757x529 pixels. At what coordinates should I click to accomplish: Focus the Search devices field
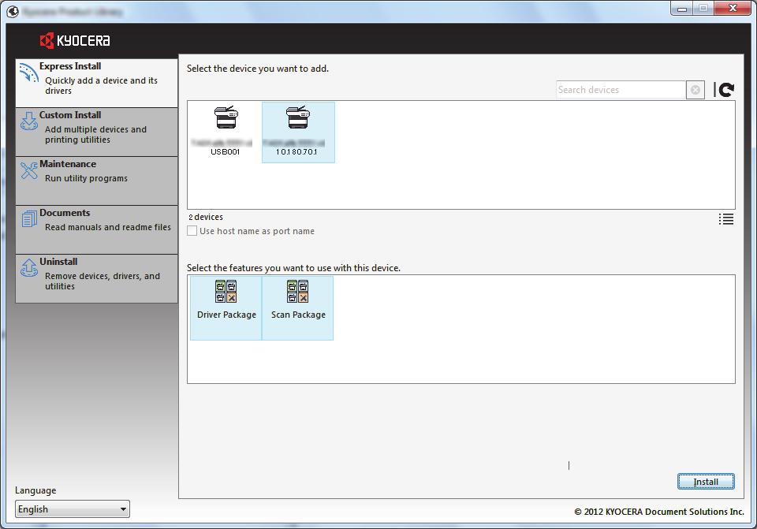click(621, 90)
